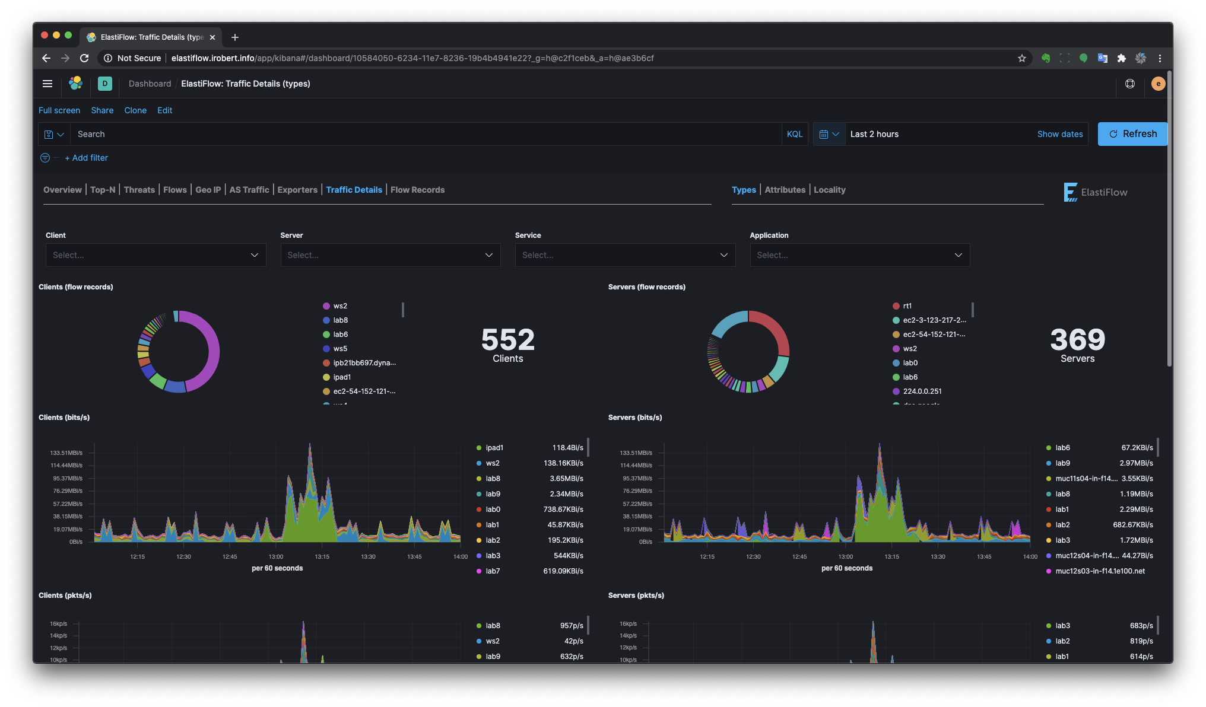This screenshot has height=707, width=1206.
Task: Enter Full screen mode
Action: [59, 110]
